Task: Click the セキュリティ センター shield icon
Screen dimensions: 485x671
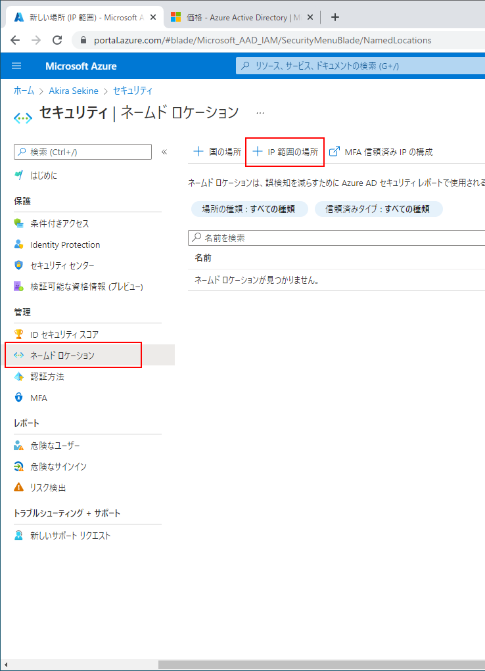Action: click(18, 265)
